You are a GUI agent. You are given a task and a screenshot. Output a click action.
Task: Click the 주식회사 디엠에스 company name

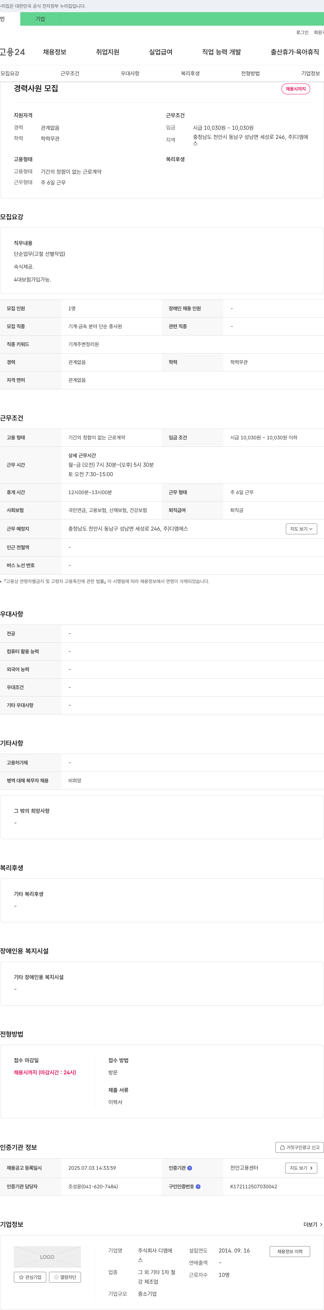tap(155, 1255)
